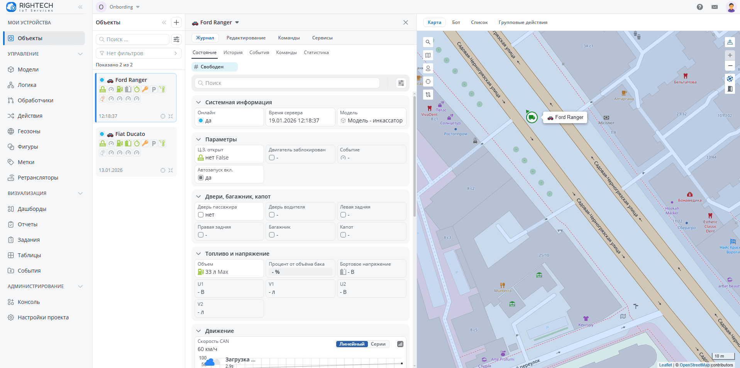This screenshot has height=368, width=740.
Task: Switch to the История tab
Action: [x=233, y=53]
